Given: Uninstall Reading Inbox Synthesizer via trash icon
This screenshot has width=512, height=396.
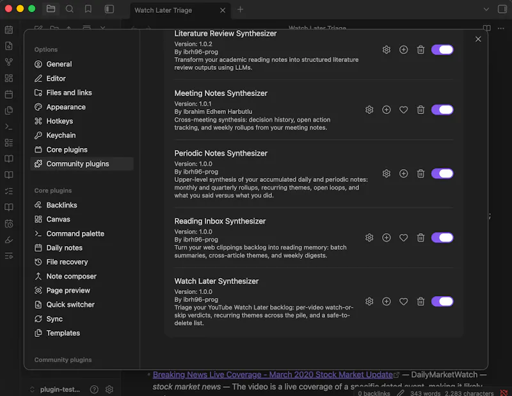Looking at the screenshot, I should [x=420, y=238].
